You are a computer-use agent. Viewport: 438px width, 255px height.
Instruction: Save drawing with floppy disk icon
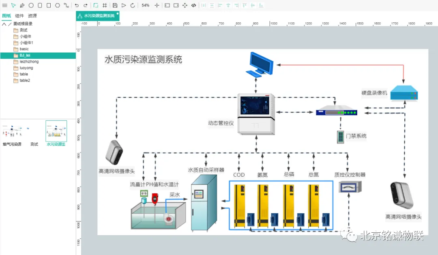click(115, 5)
